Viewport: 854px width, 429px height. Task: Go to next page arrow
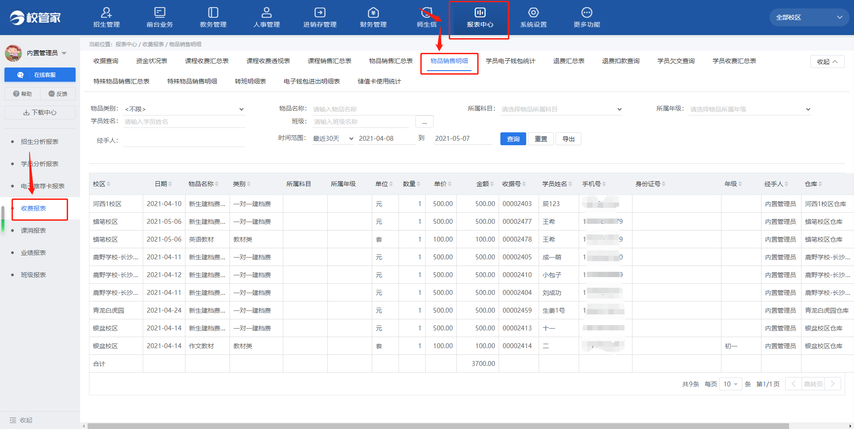(x=833, y=384)
